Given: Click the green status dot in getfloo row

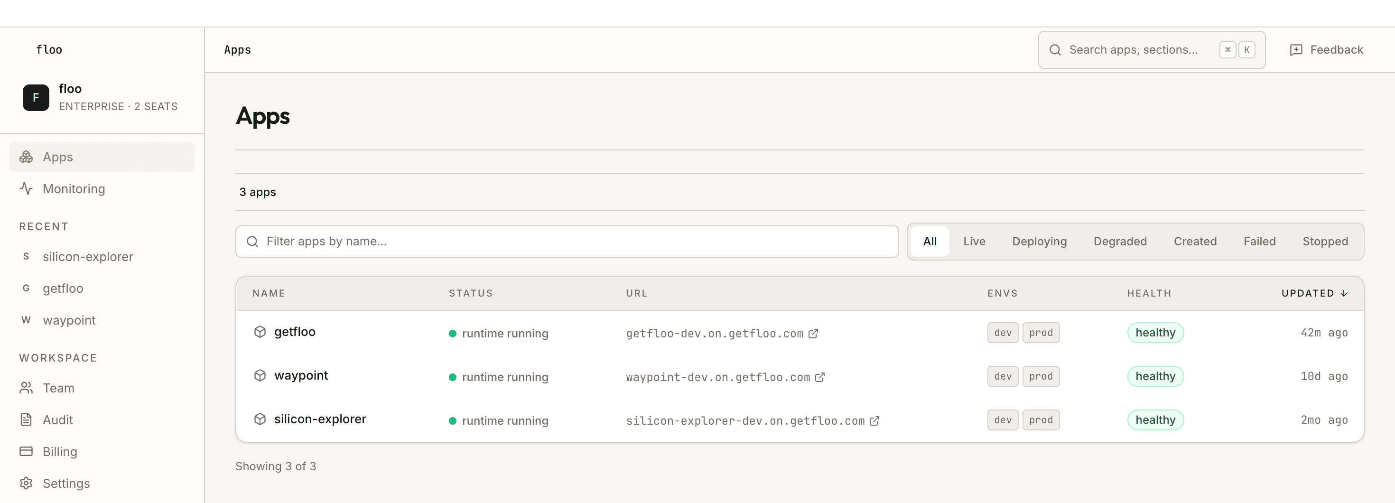Looking at the screenshot, I should click(x=453, y=334).
